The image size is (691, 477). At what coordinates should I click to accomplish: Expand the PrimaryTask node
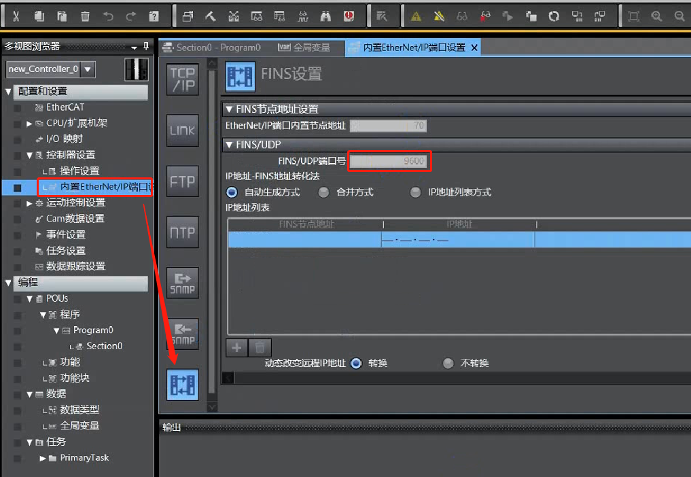[42, 459]
